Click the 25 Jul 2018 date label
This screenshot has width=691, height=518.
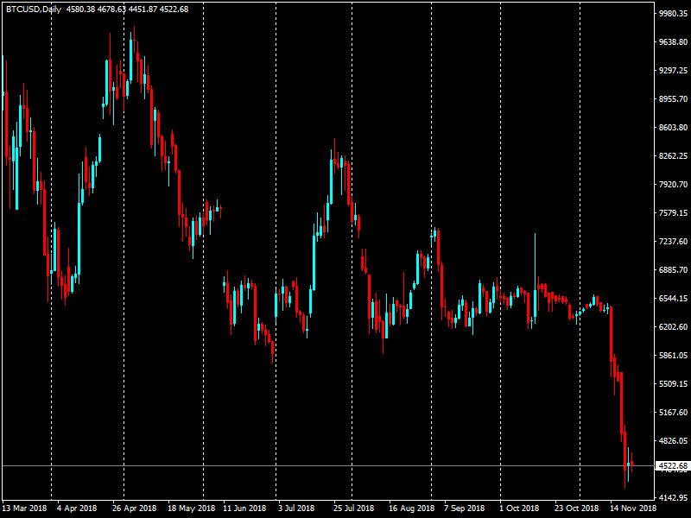tap(353, 509)
